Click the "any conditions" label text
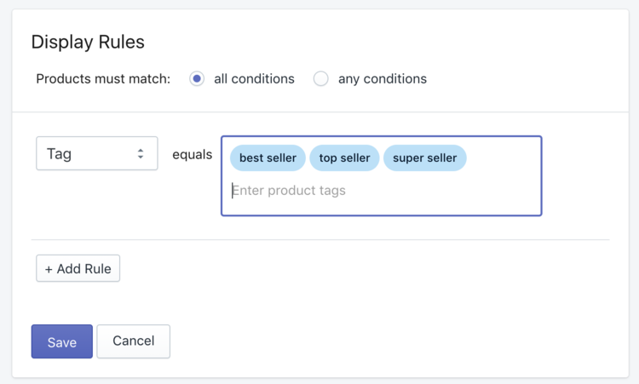This screenshot has height=384, width=639. [383, 79]
